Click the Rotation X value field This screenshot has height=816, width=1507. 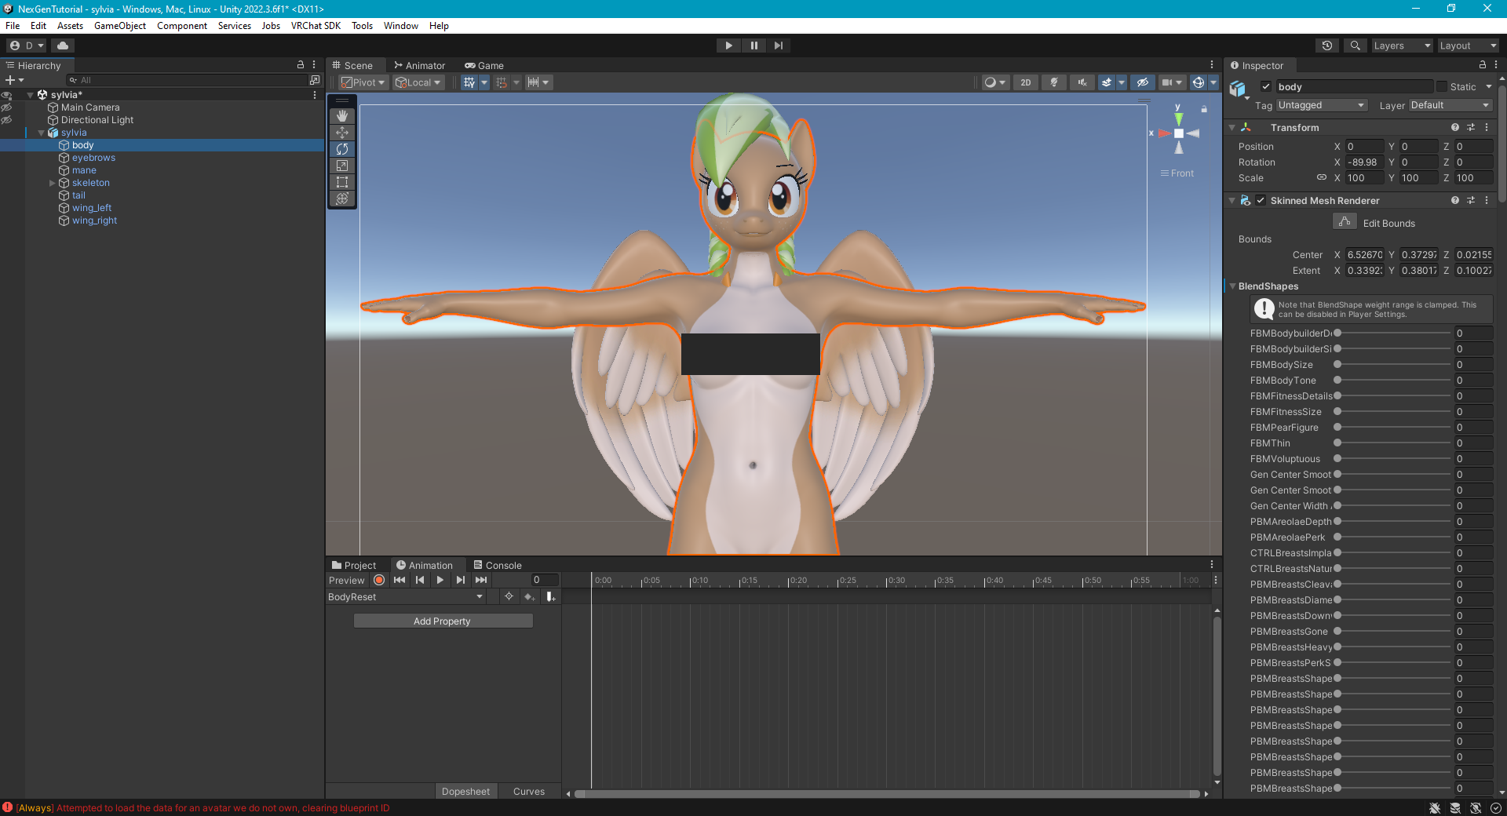[x=1364, y=162]
